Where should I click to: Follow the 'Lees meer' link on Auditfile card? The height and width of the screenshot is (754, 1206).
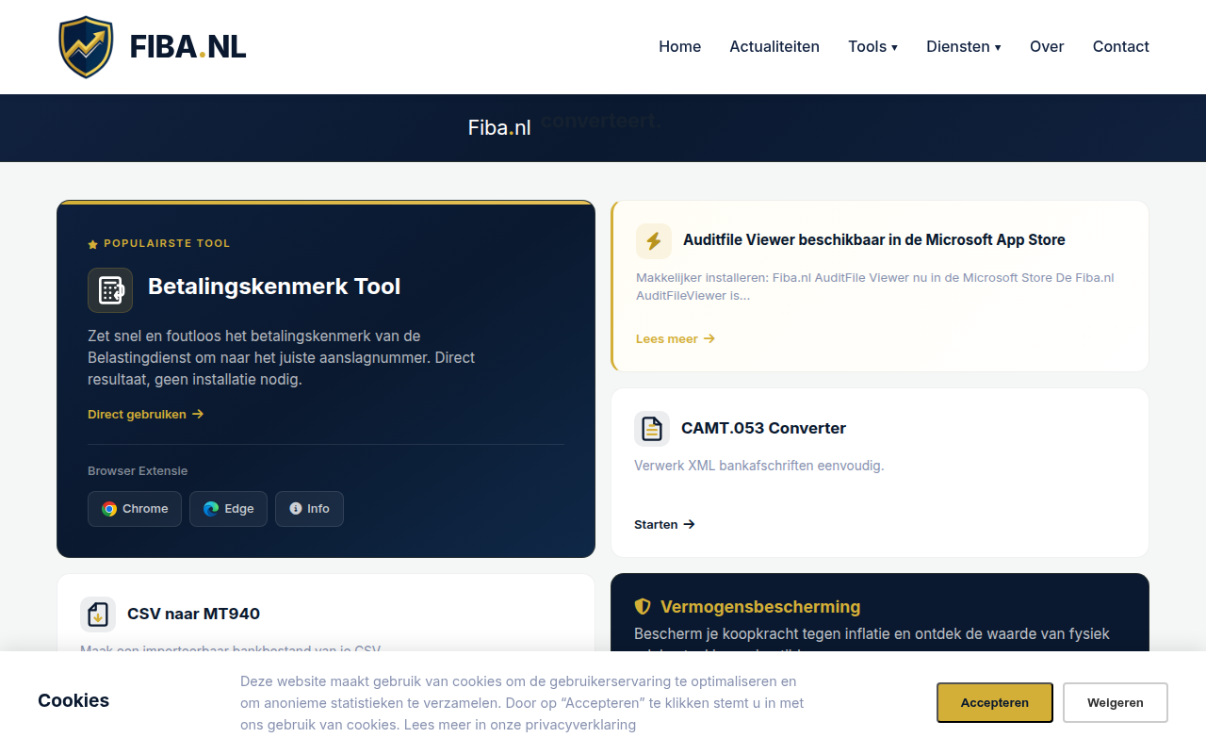tap(676, 339)
